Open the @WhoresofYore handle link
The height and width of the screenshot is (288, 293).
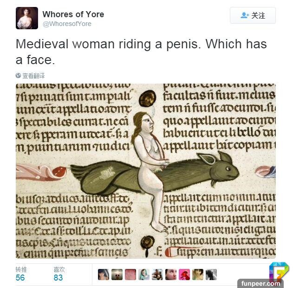tap(67, 24)
